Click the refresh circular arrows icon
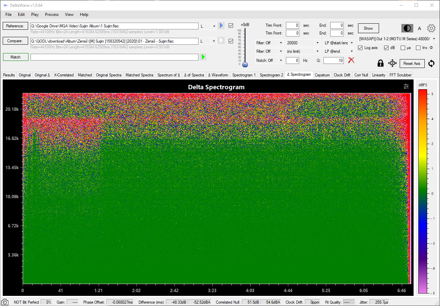This screenshot has width=440, height=306. point(431,63)
